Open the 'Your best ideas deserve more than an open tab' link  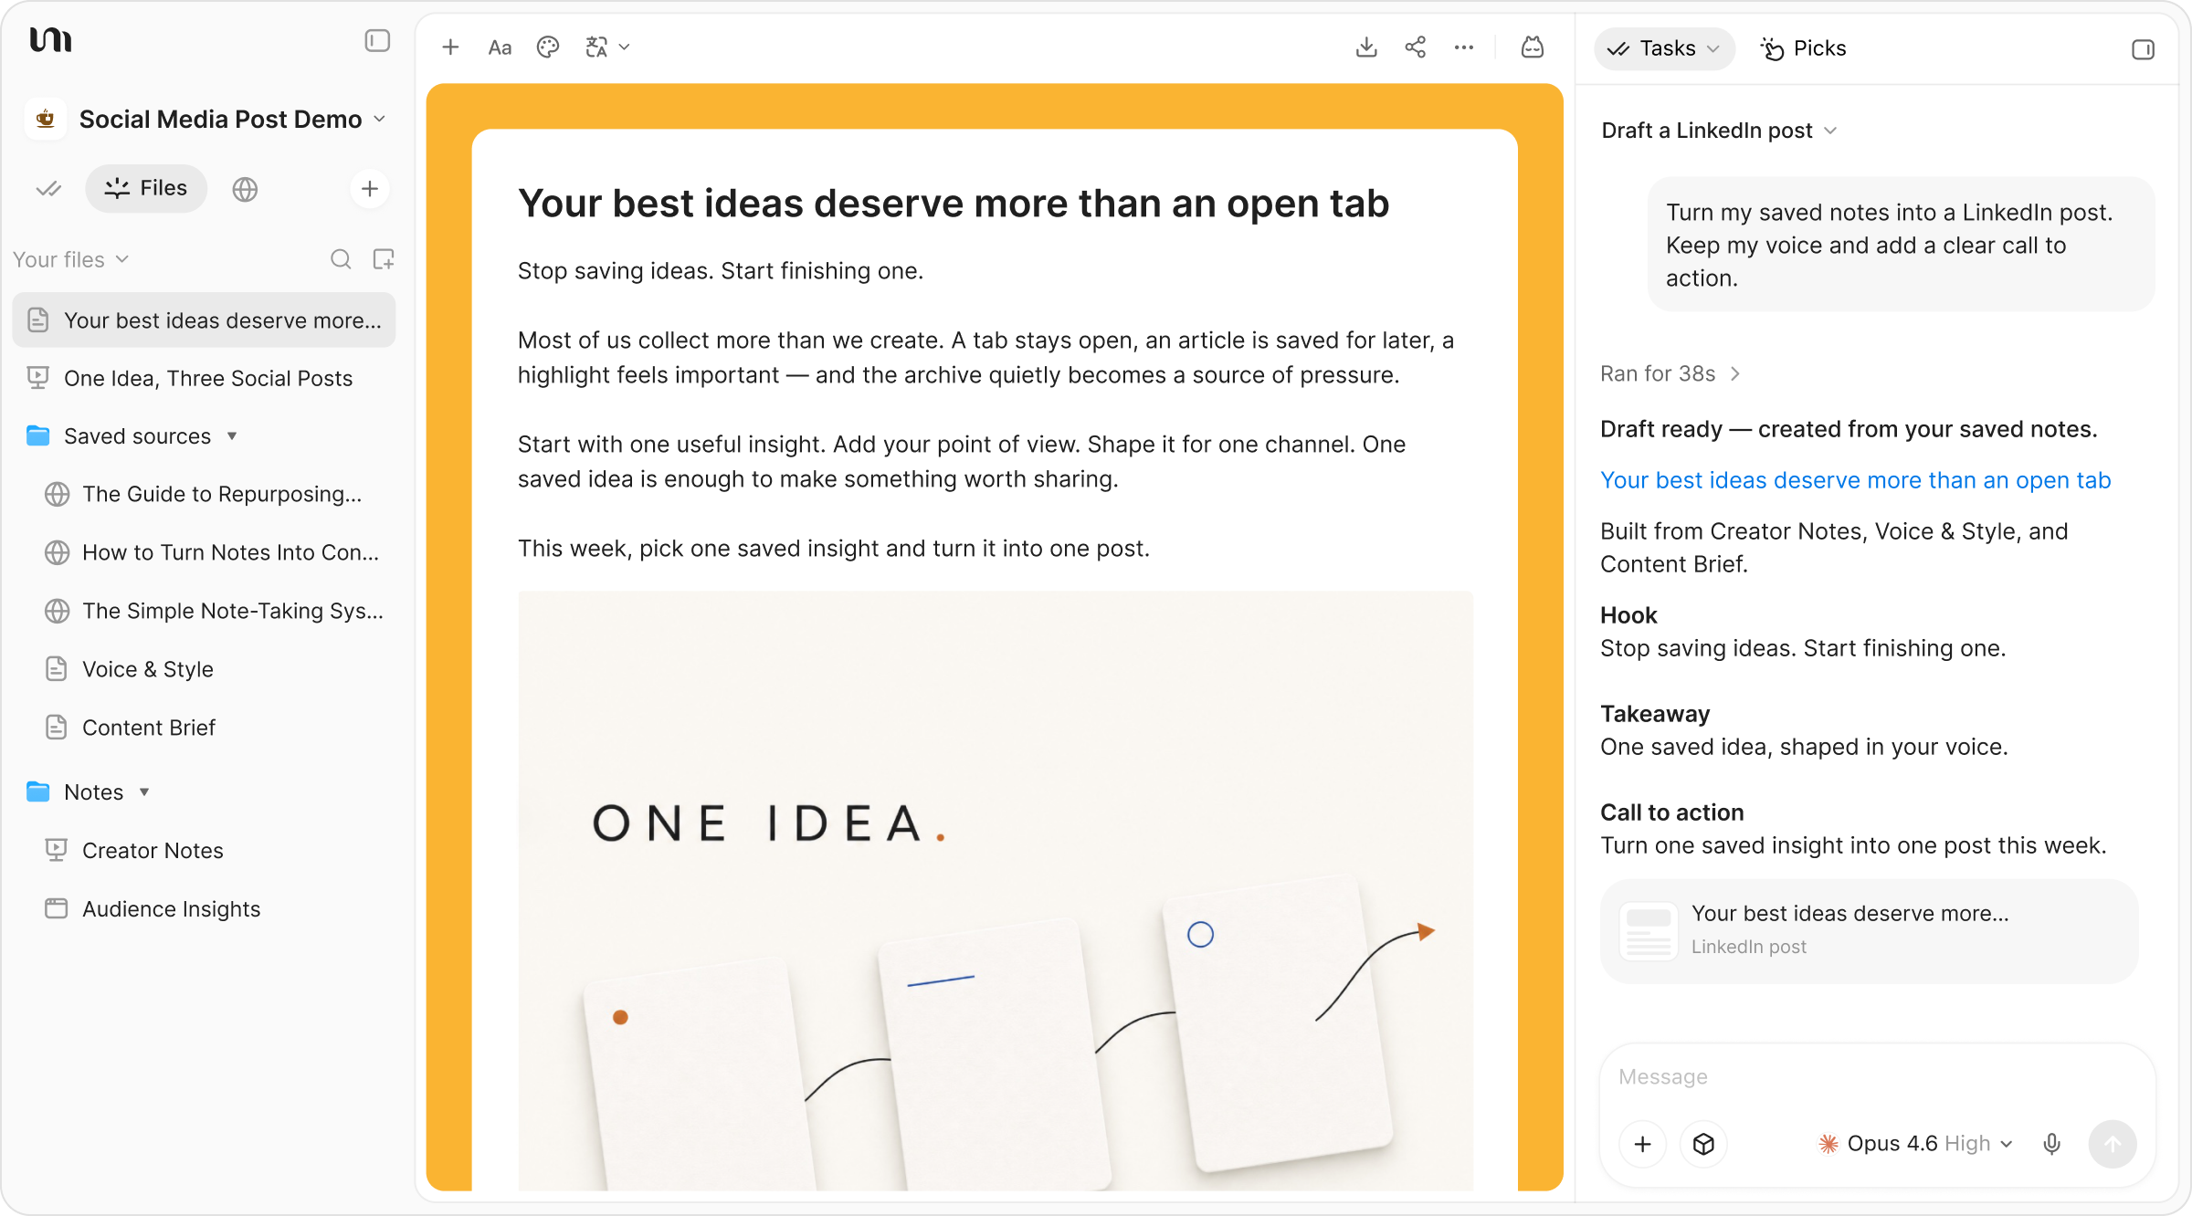click(1856, 480)
